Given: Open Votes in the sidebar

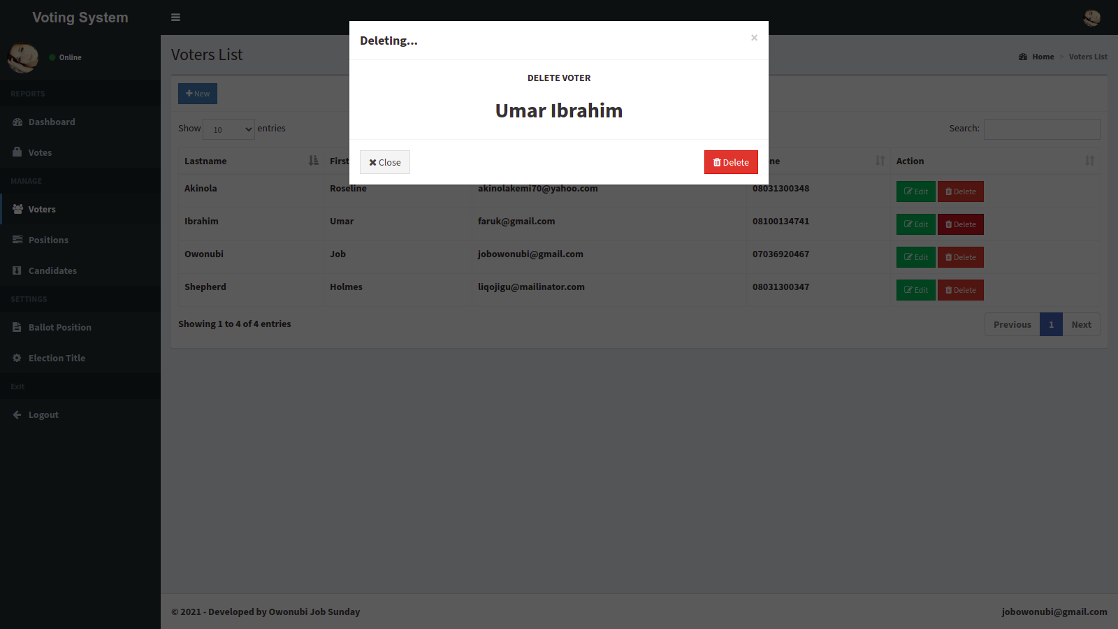Looking at the screenshot, I should [x=80, y=152].
